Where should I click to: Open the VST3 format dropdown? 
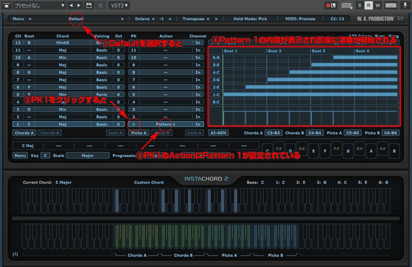[x=119, y=5]
